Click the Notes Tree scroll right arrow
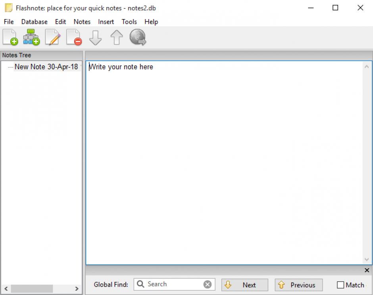The width and height of the screenshot is (373, 295). [x=77, y=289]
